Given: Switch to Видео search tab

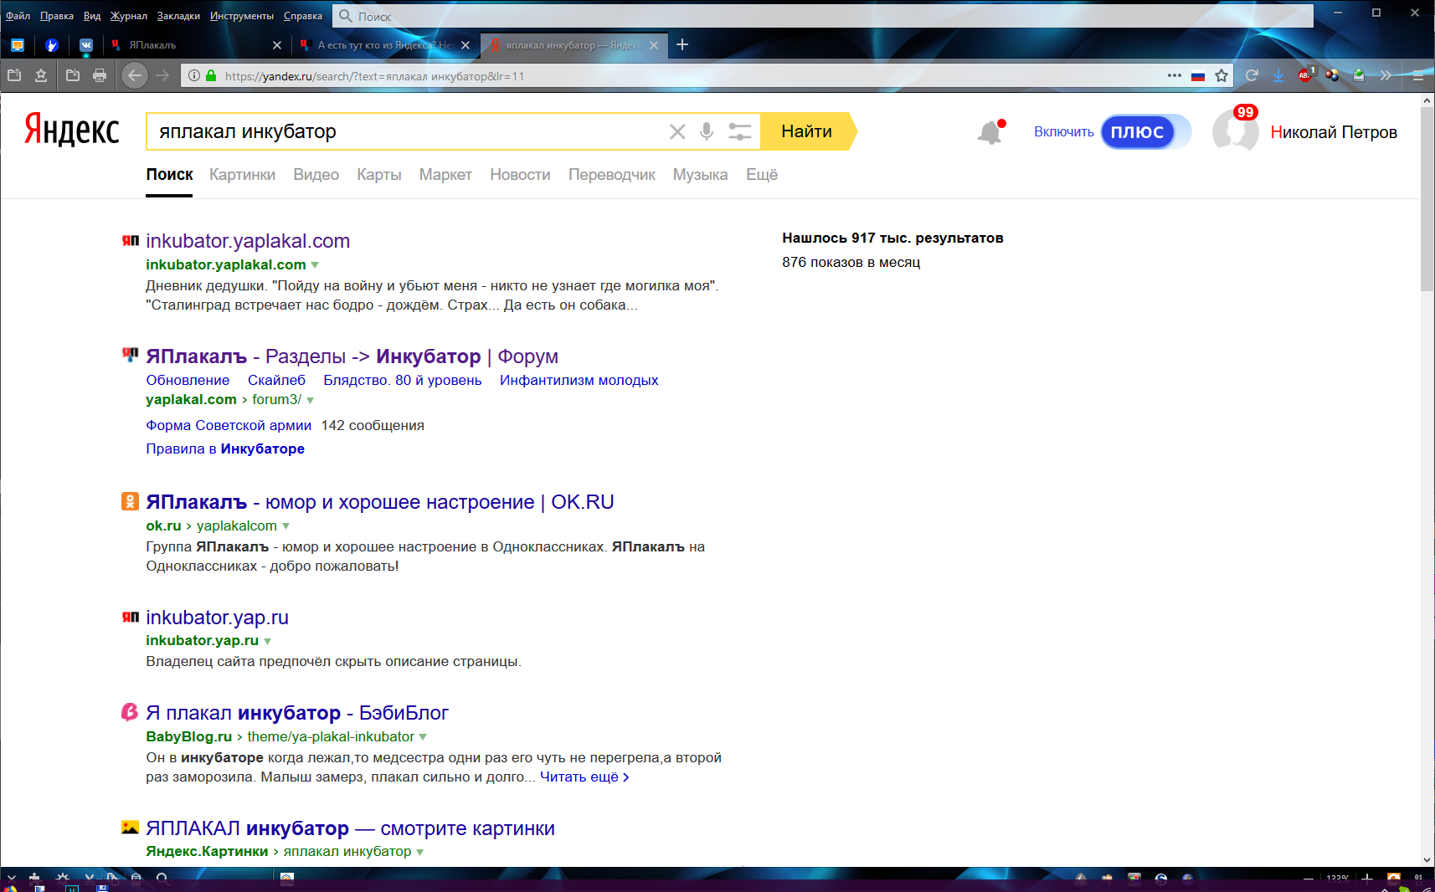Looking at the screenshot, I should point(316,174).
